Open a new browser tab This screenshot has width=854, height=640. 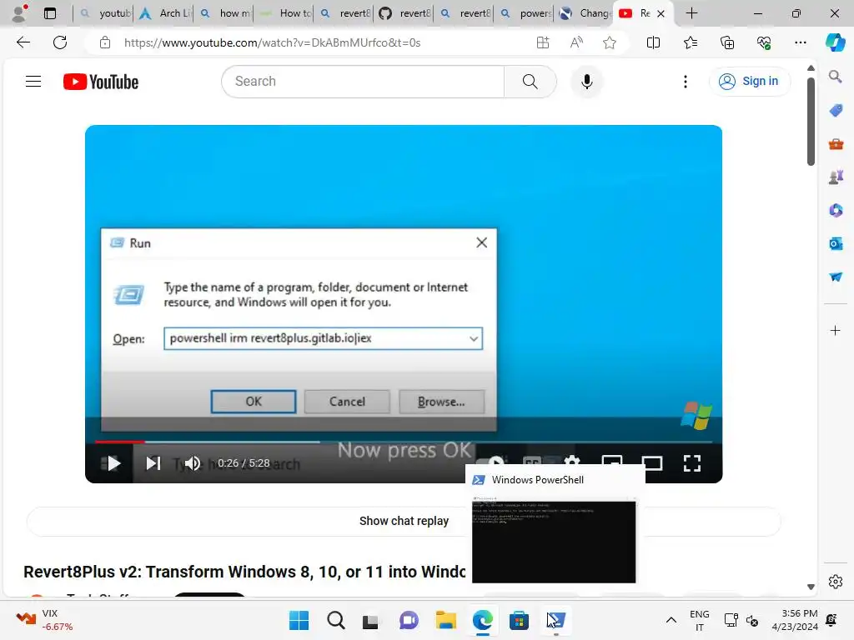pyautogui.click(x=691, y=13)
